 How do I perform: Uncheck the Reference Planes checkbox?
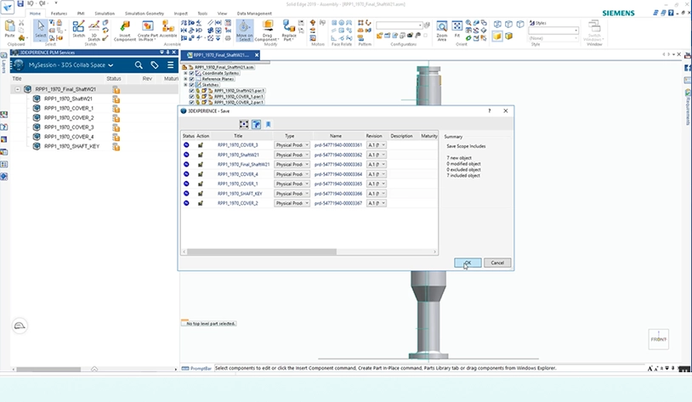click(x=191, y=79)
